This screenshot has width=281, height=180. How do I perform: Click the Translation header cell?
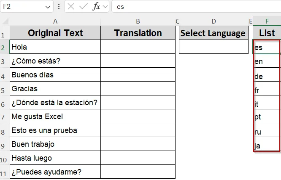(138, 33)
